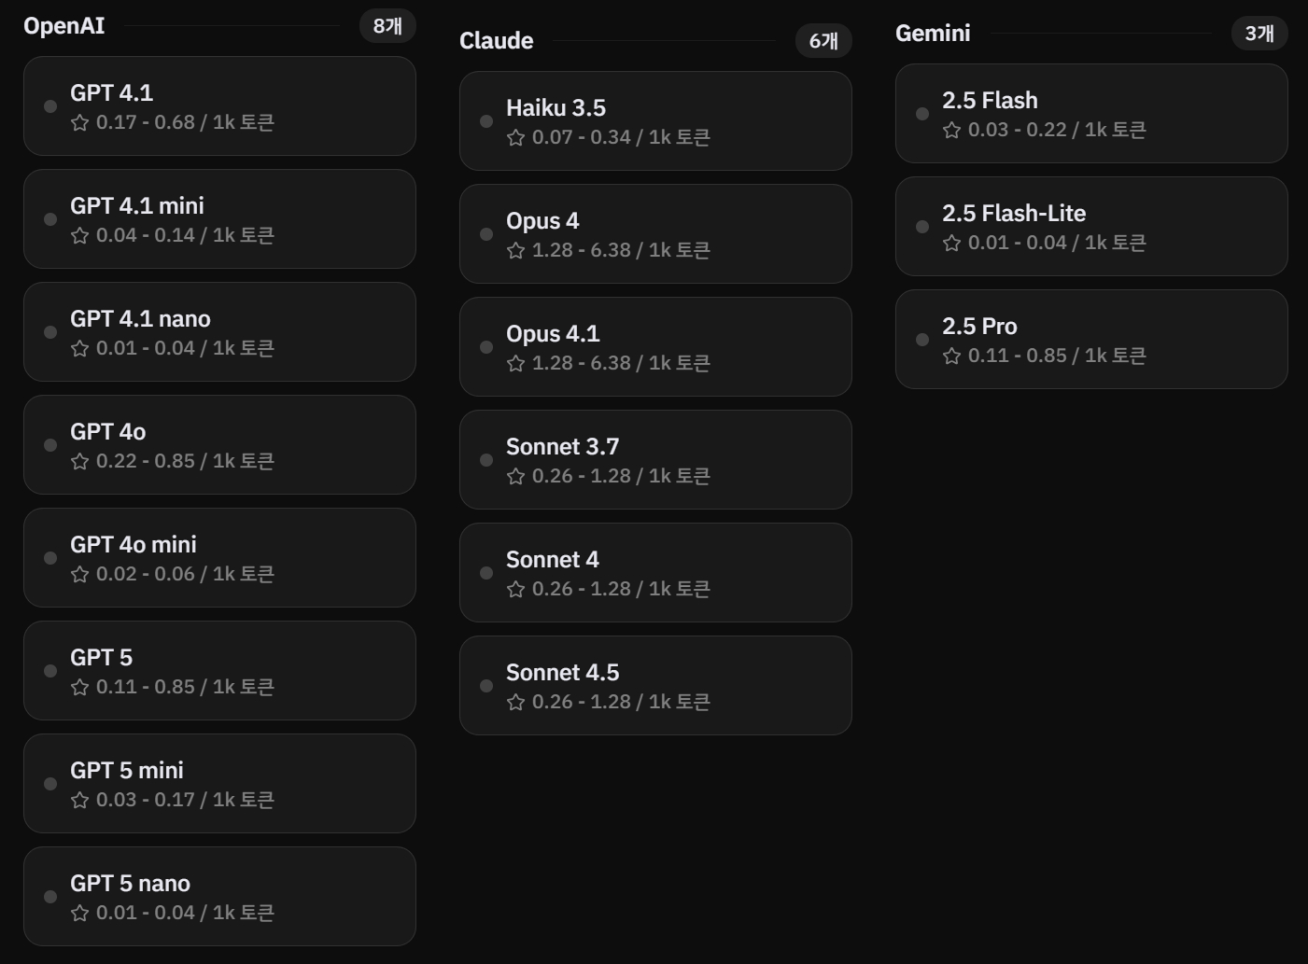Viewport: 1308px width, 964px height.
Task: Choose the 2.5 Flash-Lite model card
Action: 1091,227
